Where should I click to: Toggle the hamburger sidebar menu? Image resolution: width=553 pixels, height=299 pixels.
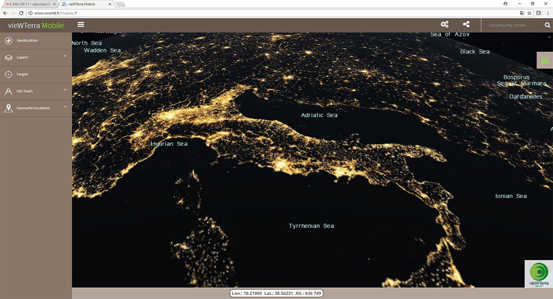pos(81,25)
